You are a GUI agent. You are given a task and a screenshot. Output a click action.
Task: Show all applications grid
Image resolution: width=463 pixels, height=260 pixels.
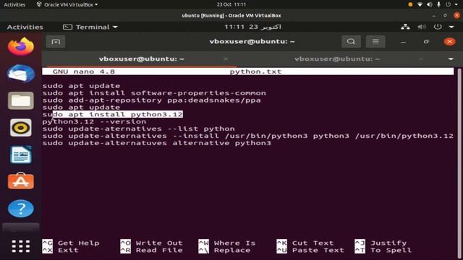21,246
